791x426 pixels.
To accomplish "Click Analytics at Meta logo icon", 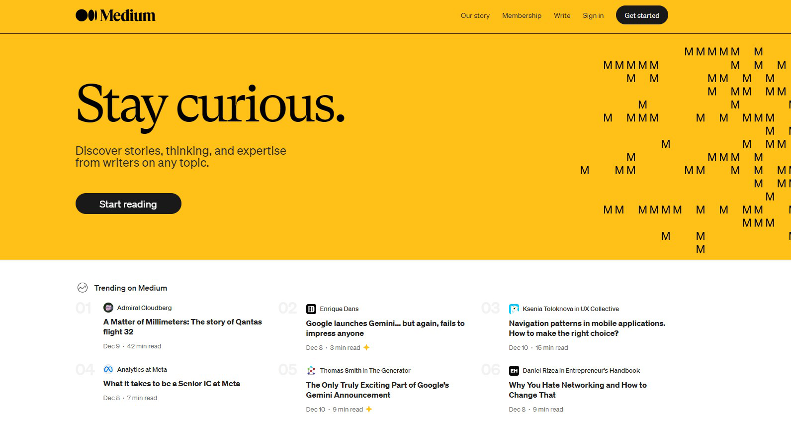I will point(108,369).
